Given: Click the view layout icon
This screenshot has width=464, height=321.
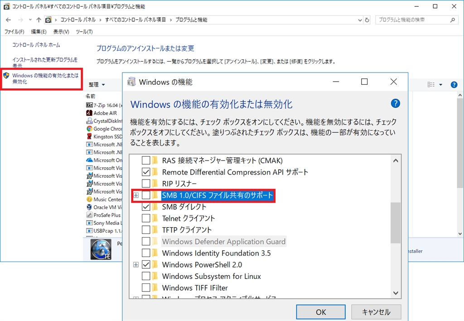Looking at the screenshot, I should [431, 85].
